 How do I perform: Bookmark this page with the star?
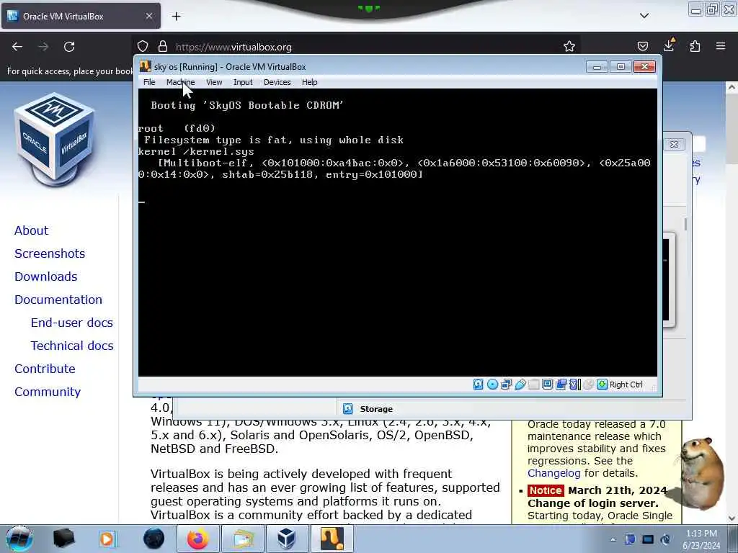(x=569, y=46)
